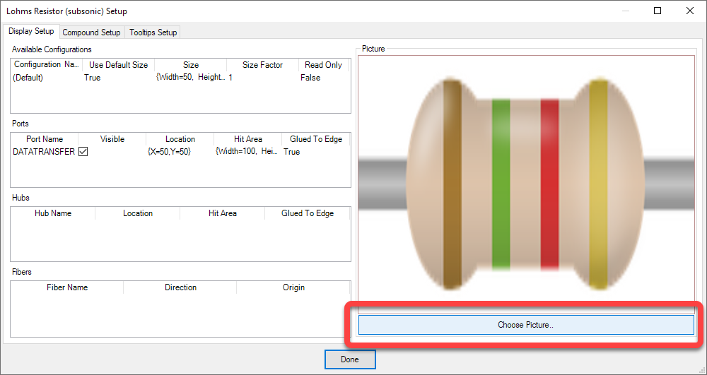The width and height of the screenshot is (707, 375).
Task: Switch to the Compound Setup tab
Action: click(x=91, y=32)
